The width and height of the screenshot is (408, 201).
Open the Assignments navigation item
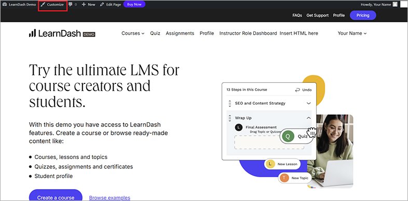click(180, 33)
